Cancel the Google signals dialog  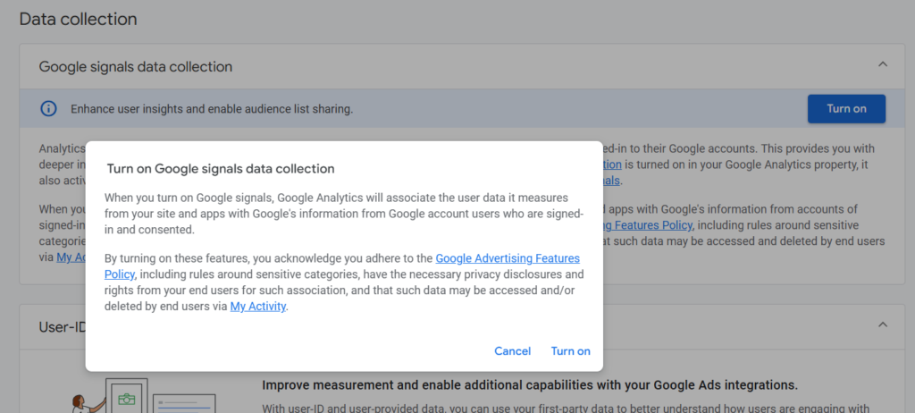pos(512,351)
